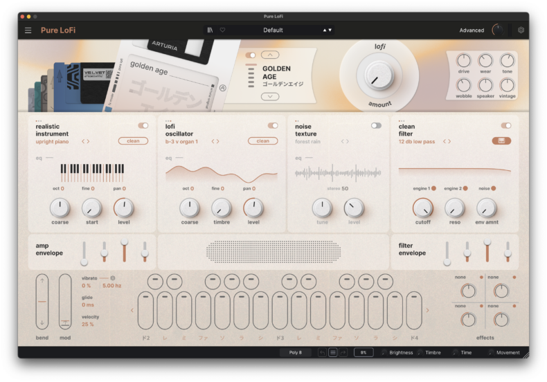The image size is (547, 382).
Task: Open the Default preset name dropdown
Action: click(273, 30)
